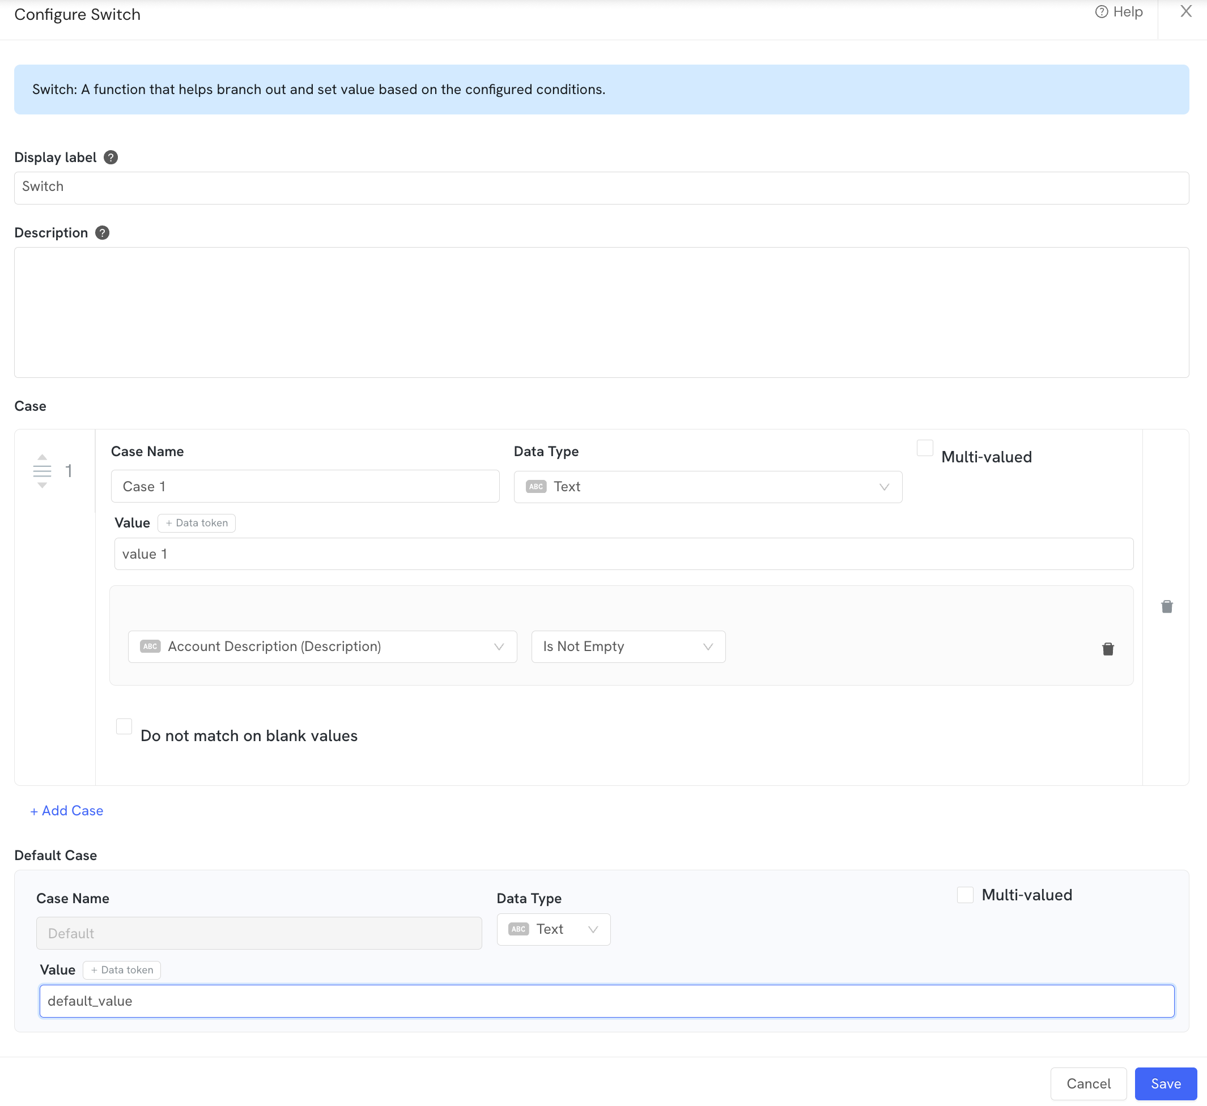The width and height of the screenshot is (1207, 1106).
Task: Edit the 'default_value' input field
Action: coord(606,1001)
